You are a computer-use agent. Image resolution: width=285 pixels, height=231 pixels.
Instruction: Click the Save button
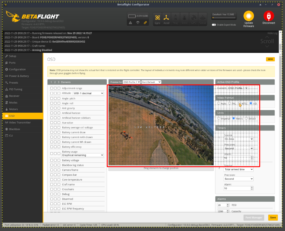[x=273, y=217]
